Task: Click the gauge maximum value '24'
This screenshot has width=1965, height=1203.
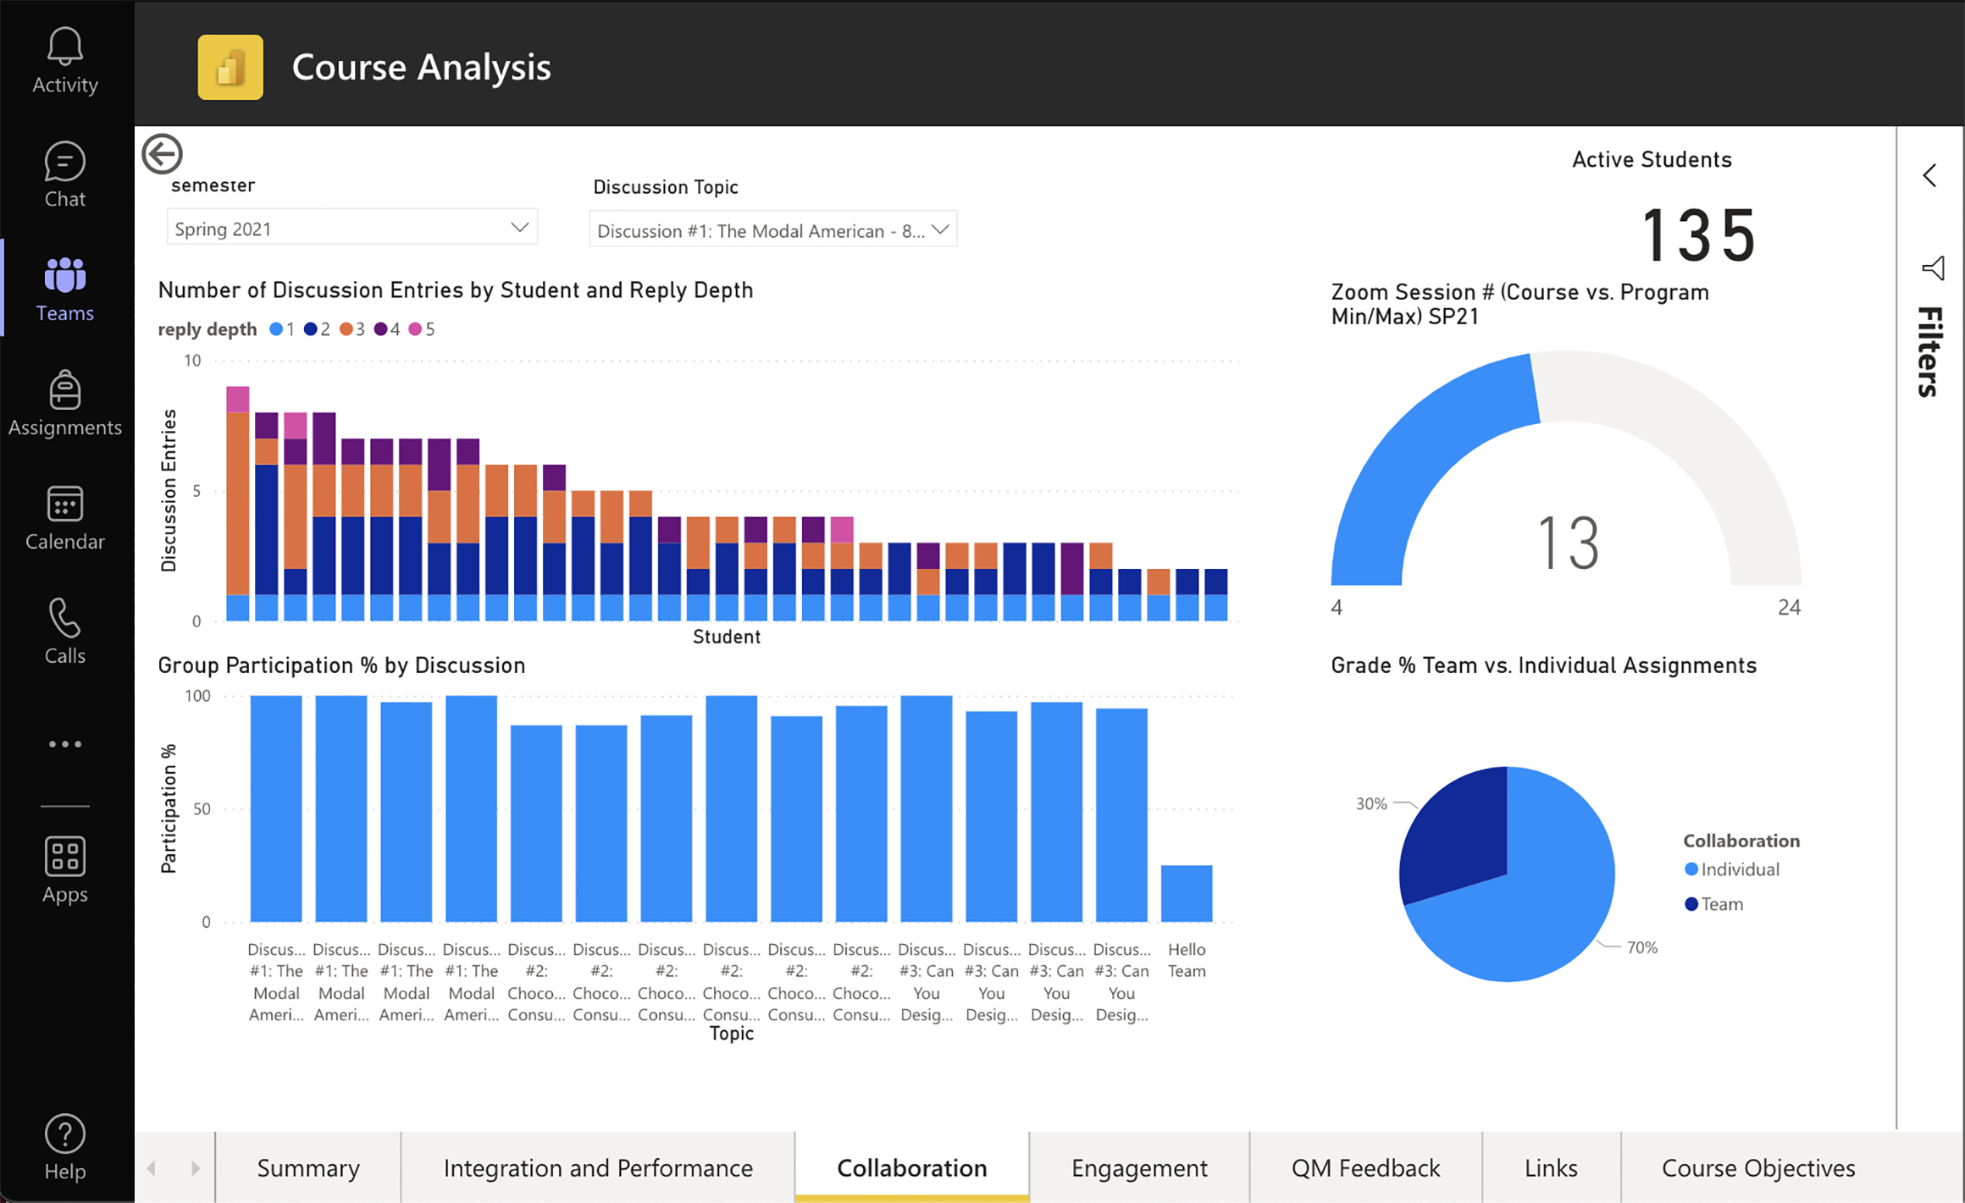Action: tap(1789, 607)
